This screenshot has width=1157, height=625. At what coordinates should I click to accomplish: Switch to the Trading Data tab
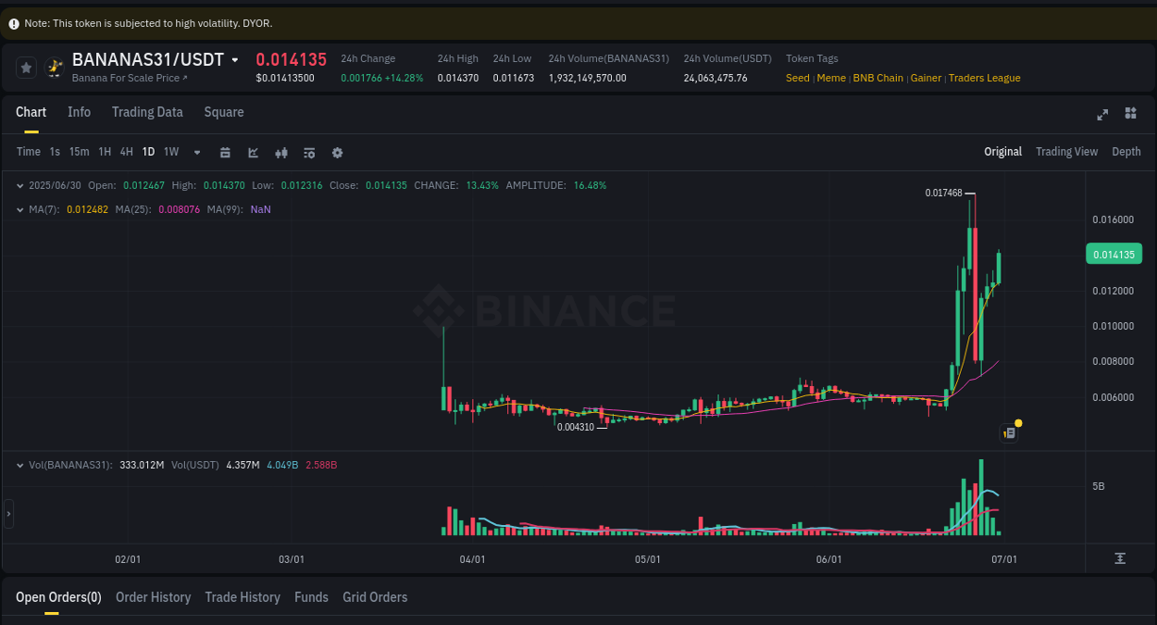pos(147,112)
